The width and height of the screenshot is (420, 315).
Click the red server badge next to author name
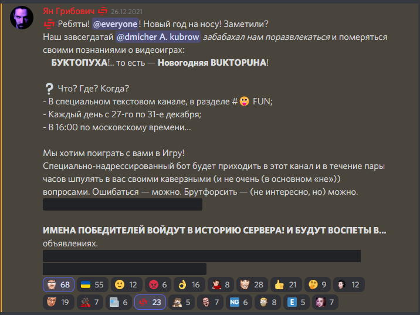coord(103,11)
